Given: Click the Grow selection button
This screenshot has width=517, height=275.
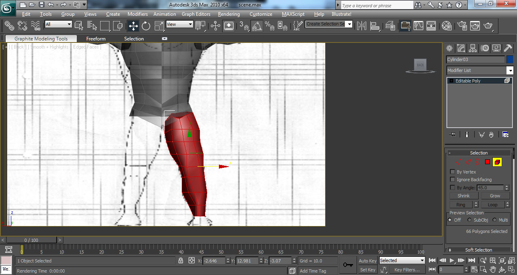Looking at the screenshot, I should [495, 196].
